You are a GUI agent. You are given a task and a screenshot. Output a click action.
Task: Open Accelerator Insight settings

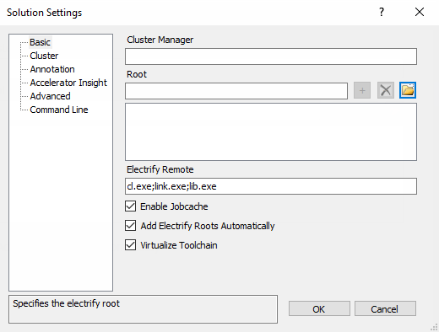[68, 83]
